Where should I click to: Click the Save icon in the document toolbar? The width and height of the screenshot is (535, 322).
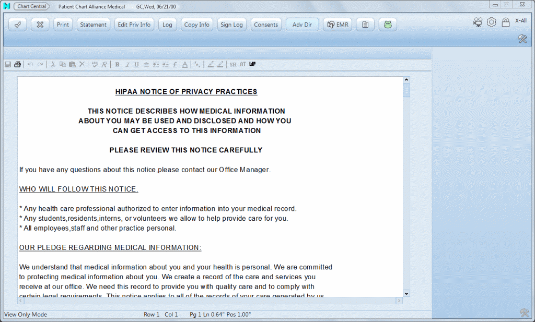coord(7,64)
